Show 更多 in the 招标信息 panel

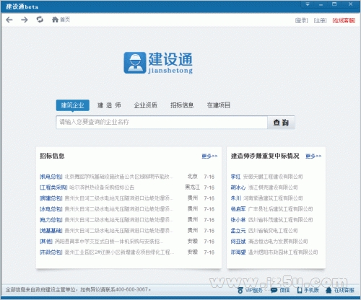pyautogui.click(x=209, y=156)
